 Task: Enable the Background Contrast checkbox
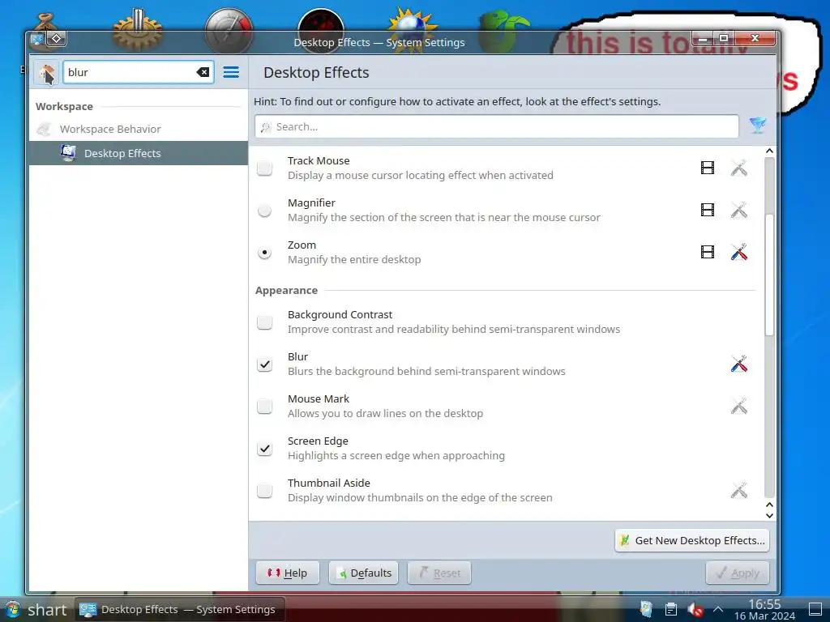265,322
